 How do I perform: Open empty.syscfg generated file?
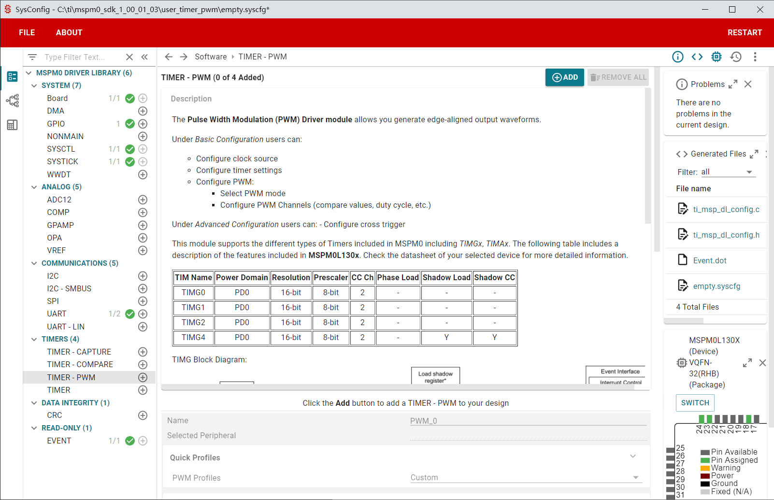click(x=717, y=286)
